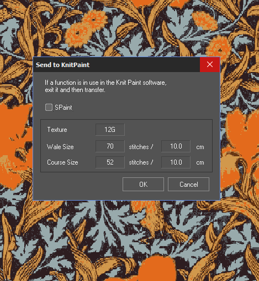Enable the SPaint checkbox
Screen dimensions: 259x281
click(x=49, y=108)
